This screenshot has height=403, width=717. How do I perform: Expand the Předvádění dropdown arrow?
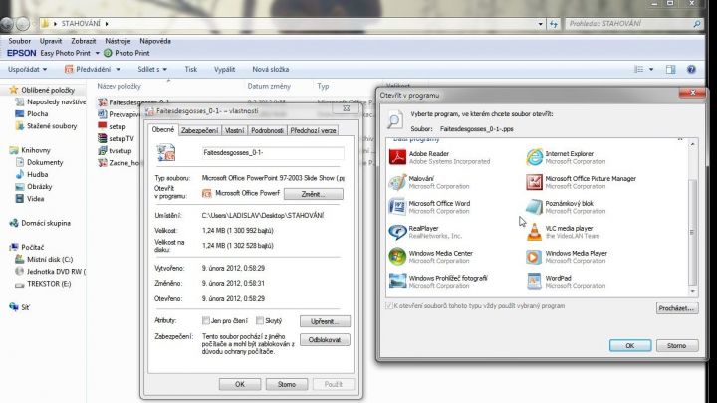pyautogui.click(x=118, y=70)
